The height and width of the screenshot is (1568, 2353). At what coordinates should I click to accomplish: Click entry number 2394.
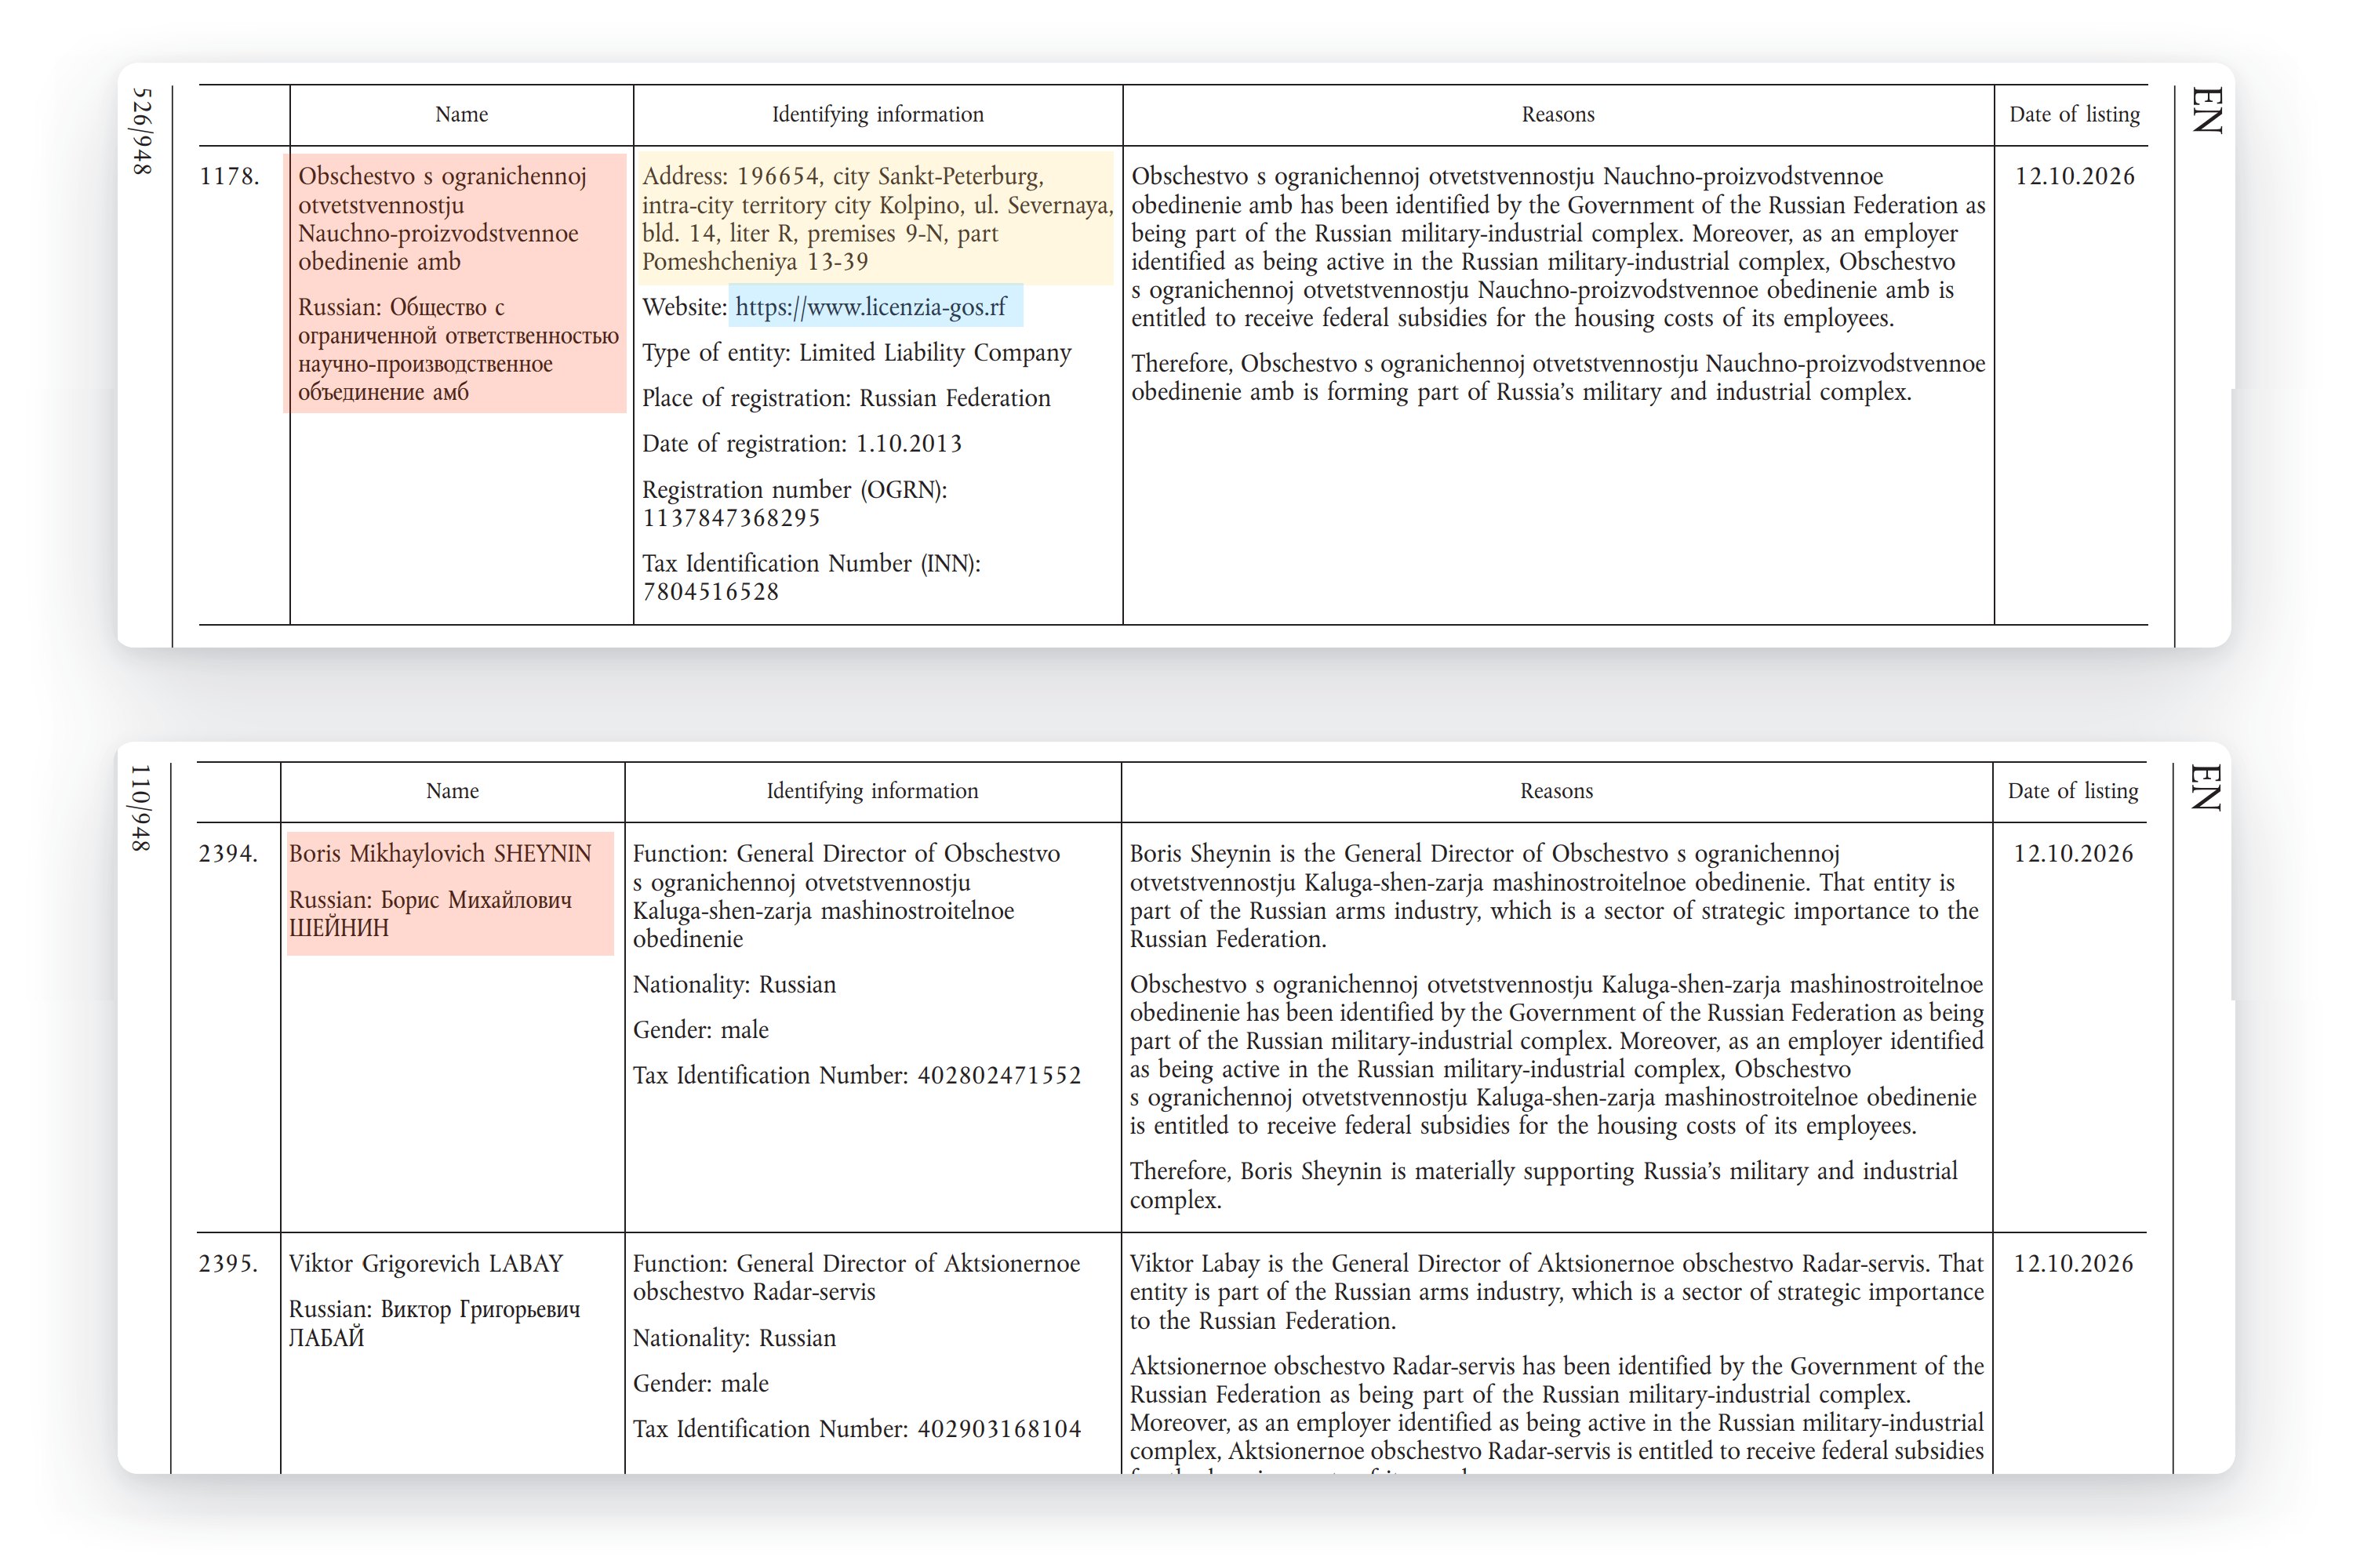[228, 854]
